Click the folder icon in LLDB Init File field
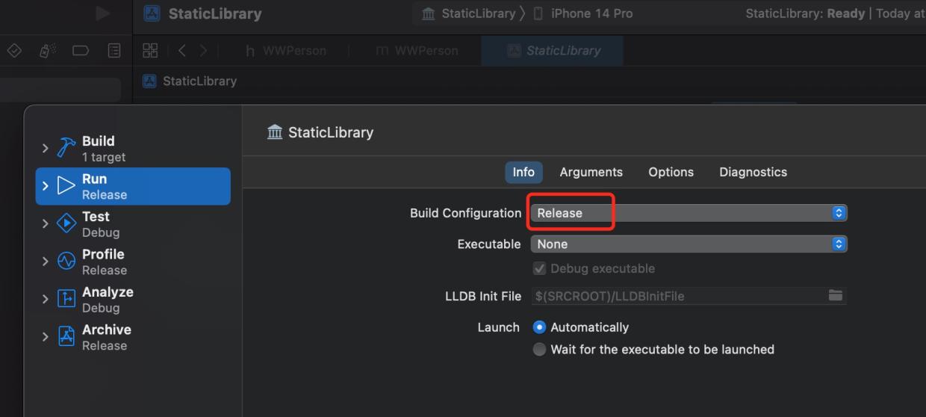This screenshot has height=417, width=926. pyautogui.click(x=836, y=296)
